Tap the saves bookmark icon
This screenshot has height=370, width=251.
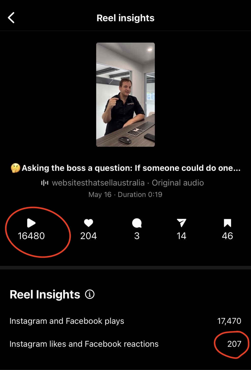(227, 223)
